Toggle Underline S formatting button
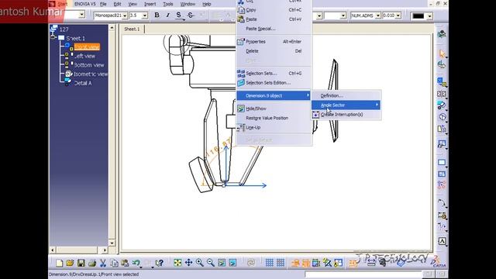 179,15
